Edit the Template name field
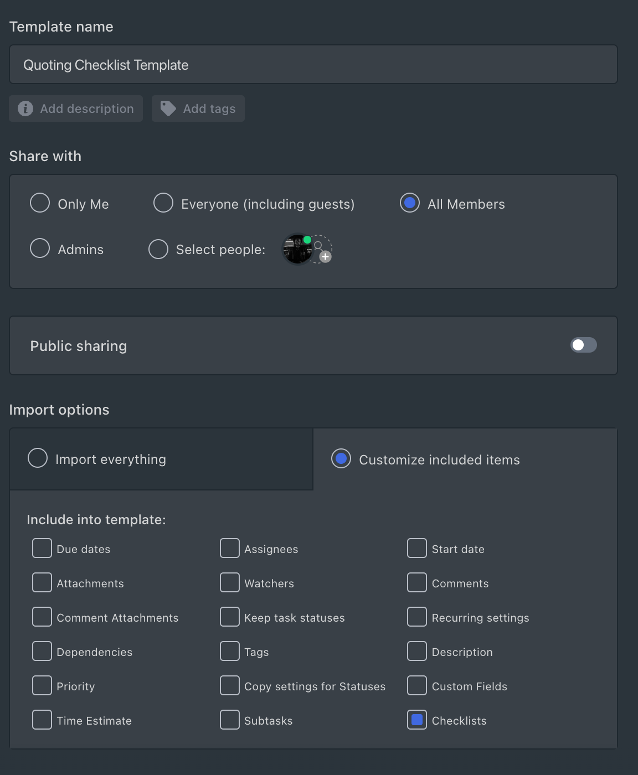Viewport: 638px width, 775px height. 313,65
